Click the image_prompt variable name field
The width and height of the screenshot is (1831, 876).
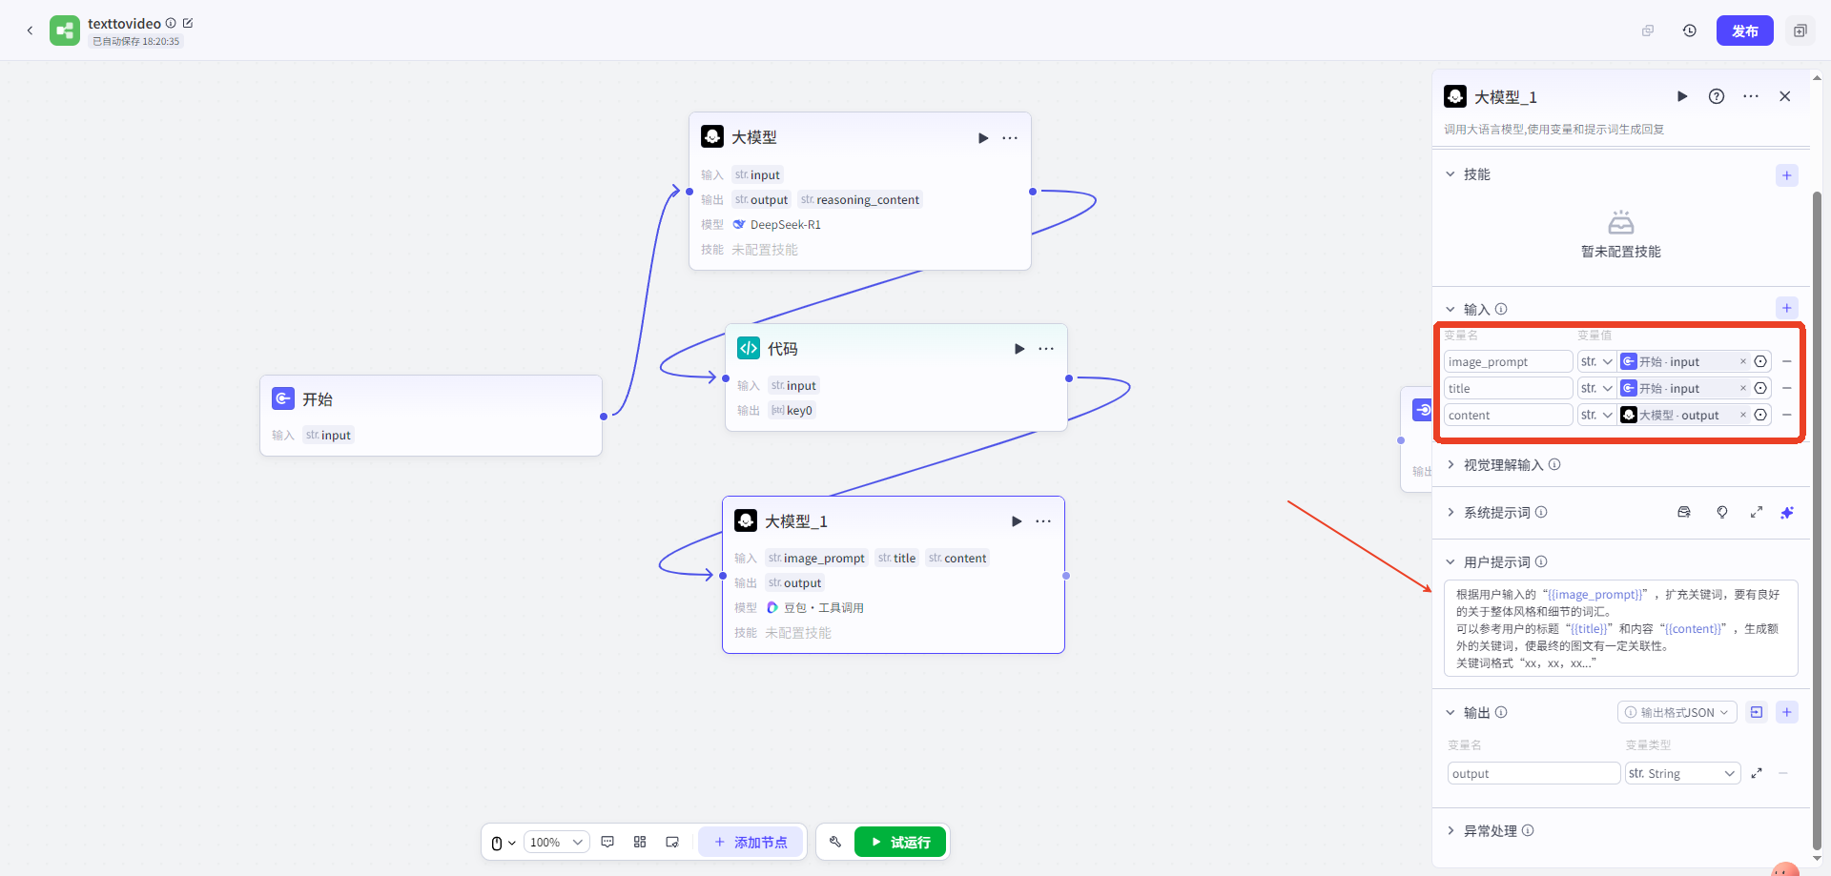point(1507,362)
